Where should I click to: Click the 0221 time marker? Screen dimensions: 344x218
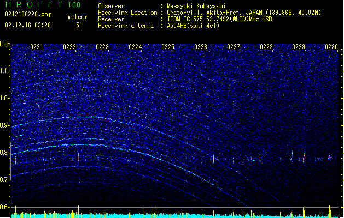click(37, 47)
